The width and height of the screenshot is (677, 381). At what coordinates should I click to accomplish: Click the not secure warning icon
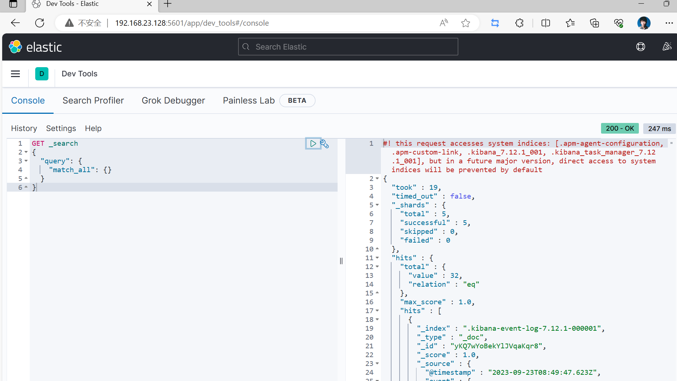[x=69, y=23]
